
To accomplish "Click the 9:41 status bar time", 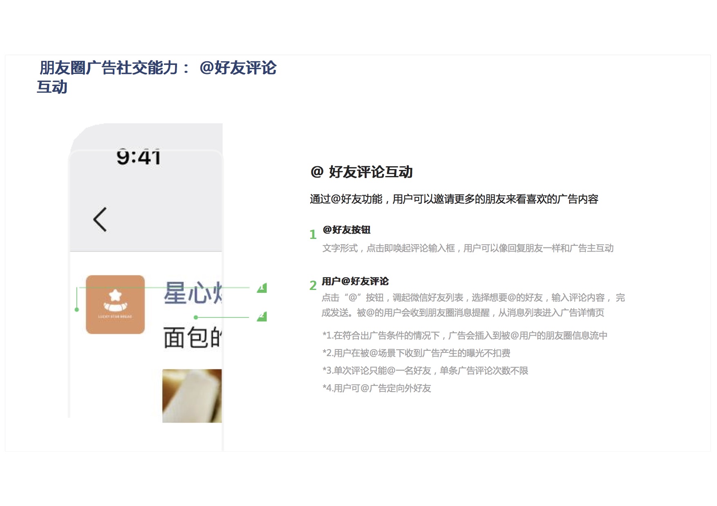I will 139,157.
